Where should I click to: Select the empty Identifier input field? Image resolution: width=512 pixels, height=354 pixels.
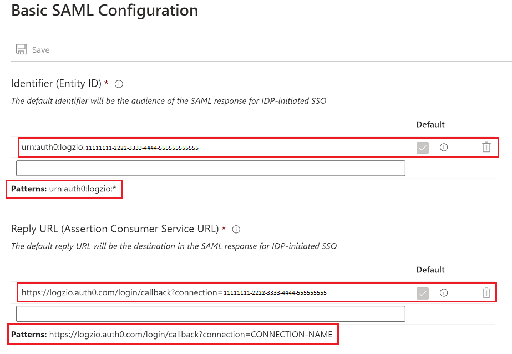tap(211, 168)
